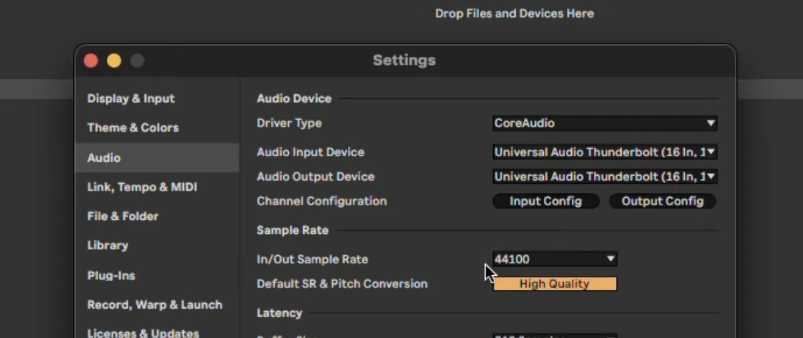
Task: Click the Settings window title
Action: pos(404,60)
